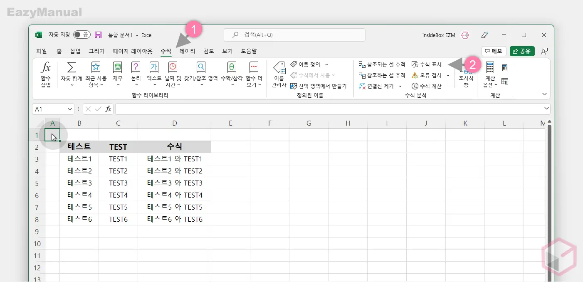
Task: Click the confirm checkmark in formula bar
Action: click(x=98, y=109)
